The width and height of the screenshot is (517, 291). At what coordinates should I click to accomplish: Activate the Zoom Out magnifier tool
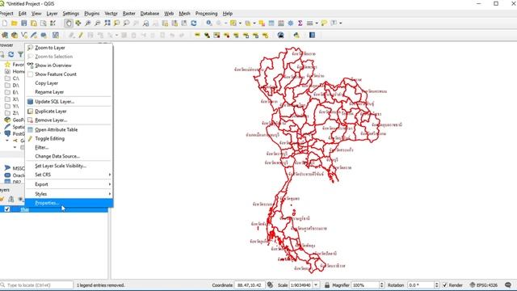pos(98,23)
